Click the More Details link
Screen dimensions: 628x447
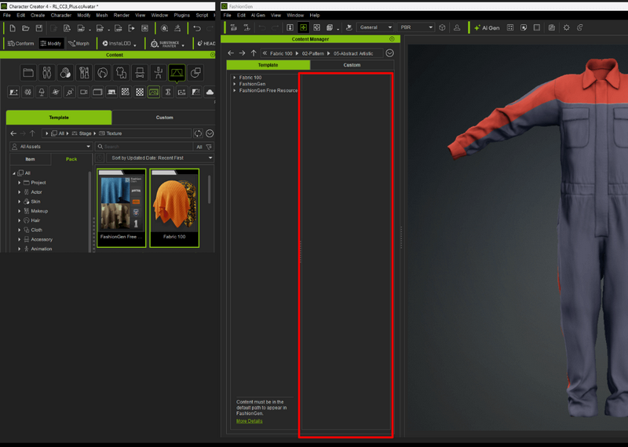(249, 421)
